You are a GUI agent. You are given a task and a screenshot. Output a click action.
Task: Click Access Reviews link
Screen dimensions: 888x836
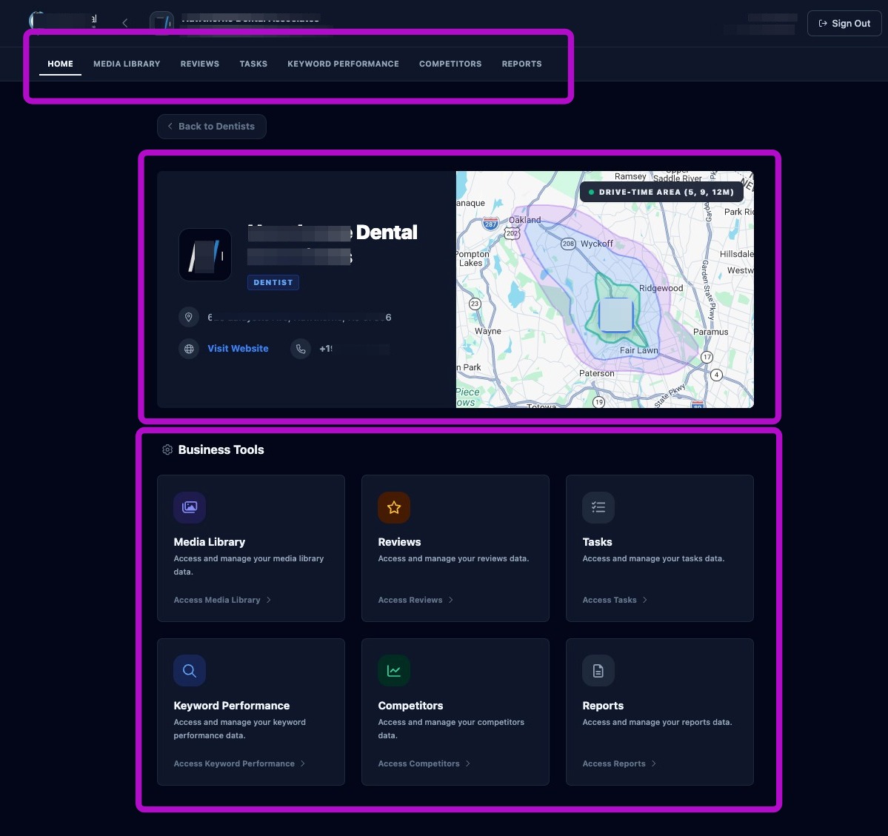coord(415,600)
